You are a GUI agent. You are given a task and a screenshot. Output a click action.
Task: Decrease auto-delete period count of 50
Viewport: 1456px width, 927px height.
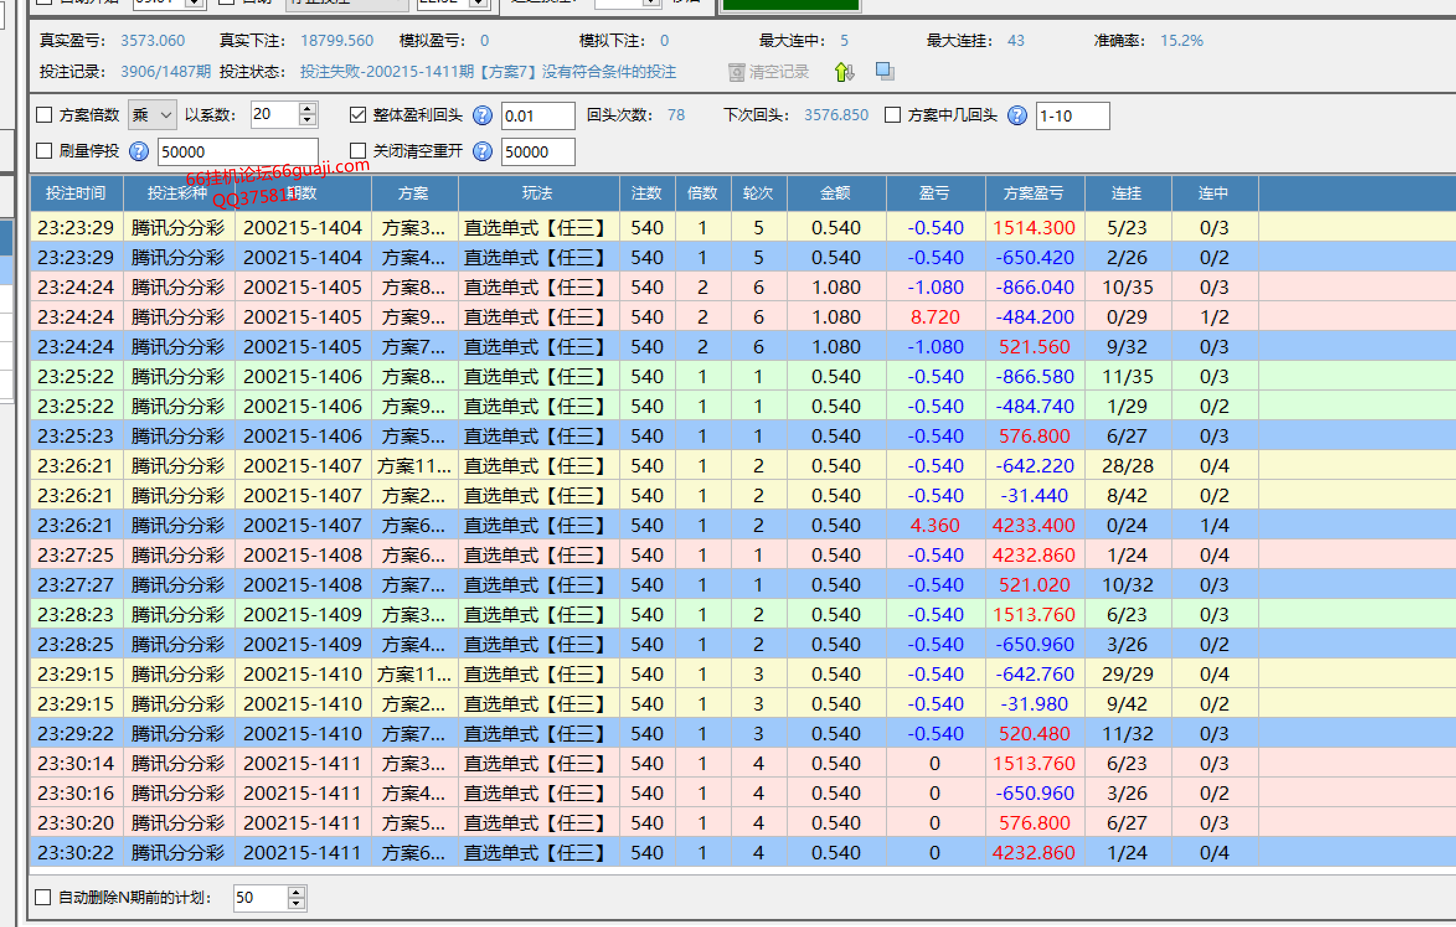[x=296, y=903]
